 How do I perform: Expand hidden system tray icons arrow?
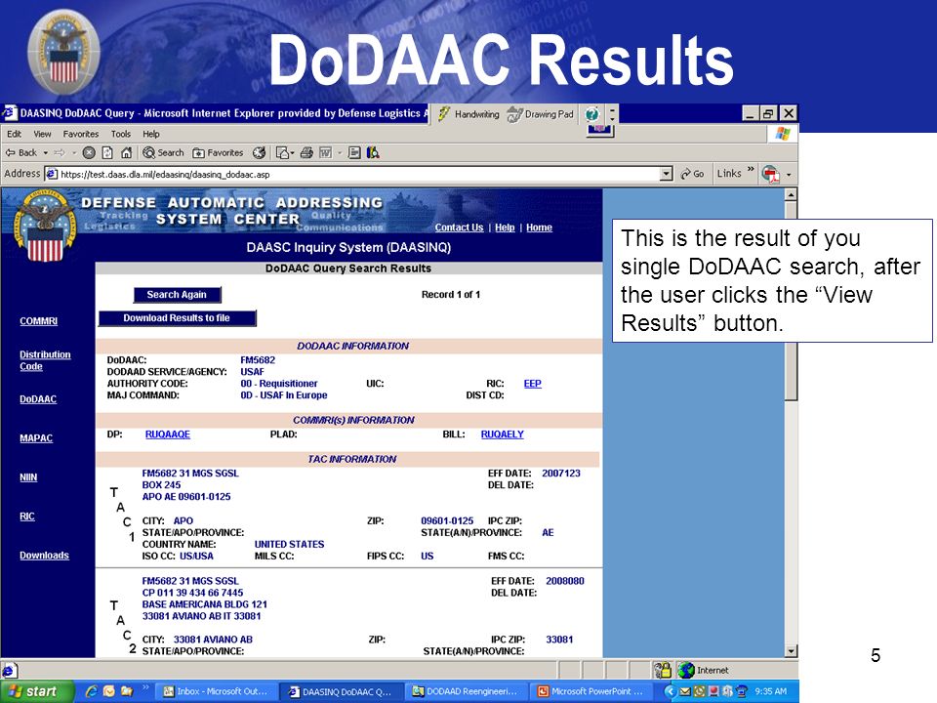coord(670,691)
